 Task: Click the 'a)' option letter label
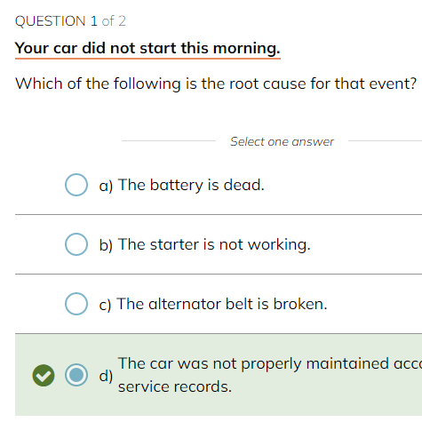(106, 186)
